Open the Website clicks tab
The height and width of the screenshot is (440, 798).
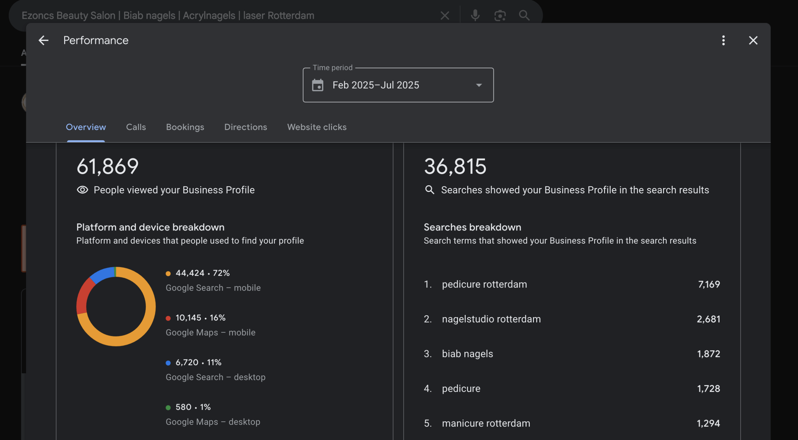tap(317, 127)
